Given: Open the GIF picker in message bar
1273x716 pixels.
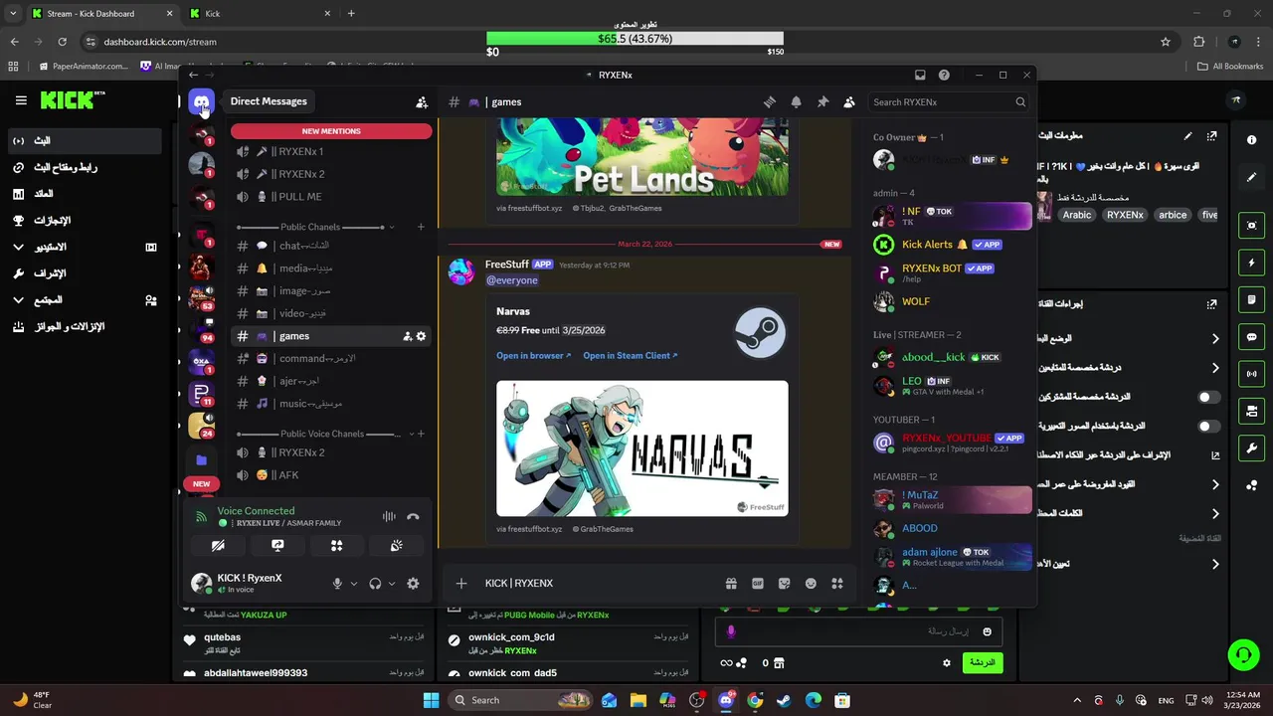Looking at the screenshot, I should 758,584.
